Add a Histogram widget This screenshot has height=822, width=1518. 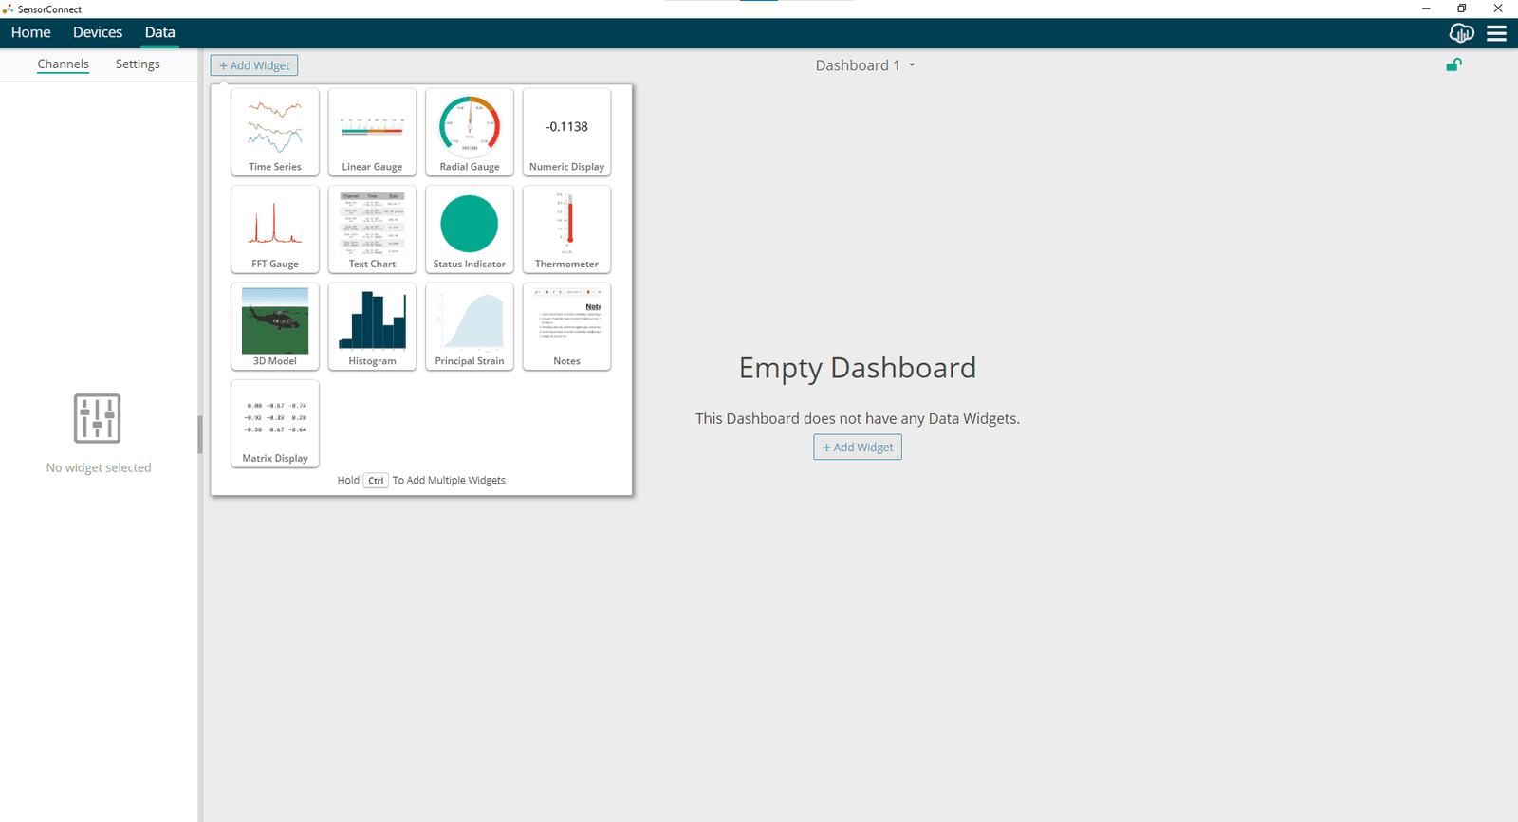(372, 326)
